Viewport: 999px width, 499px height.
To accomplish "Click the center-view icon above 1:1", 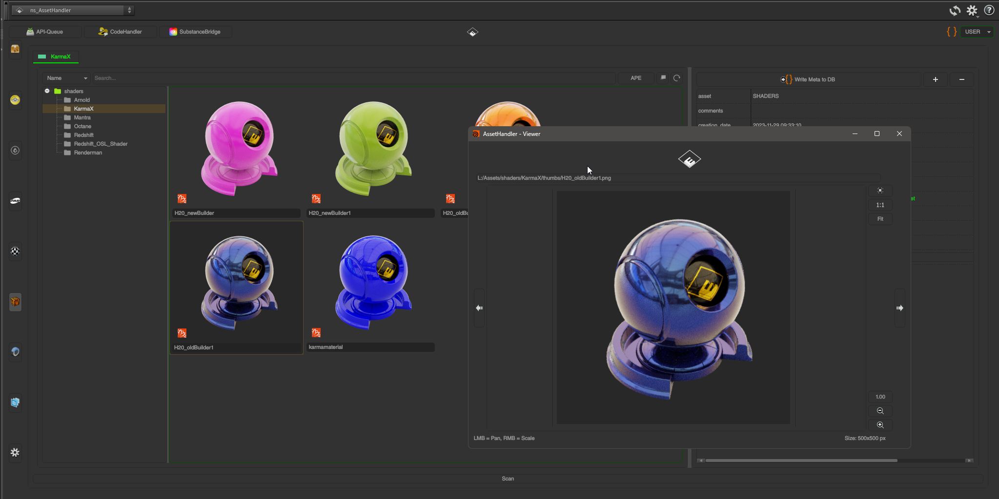I will 880,191.
